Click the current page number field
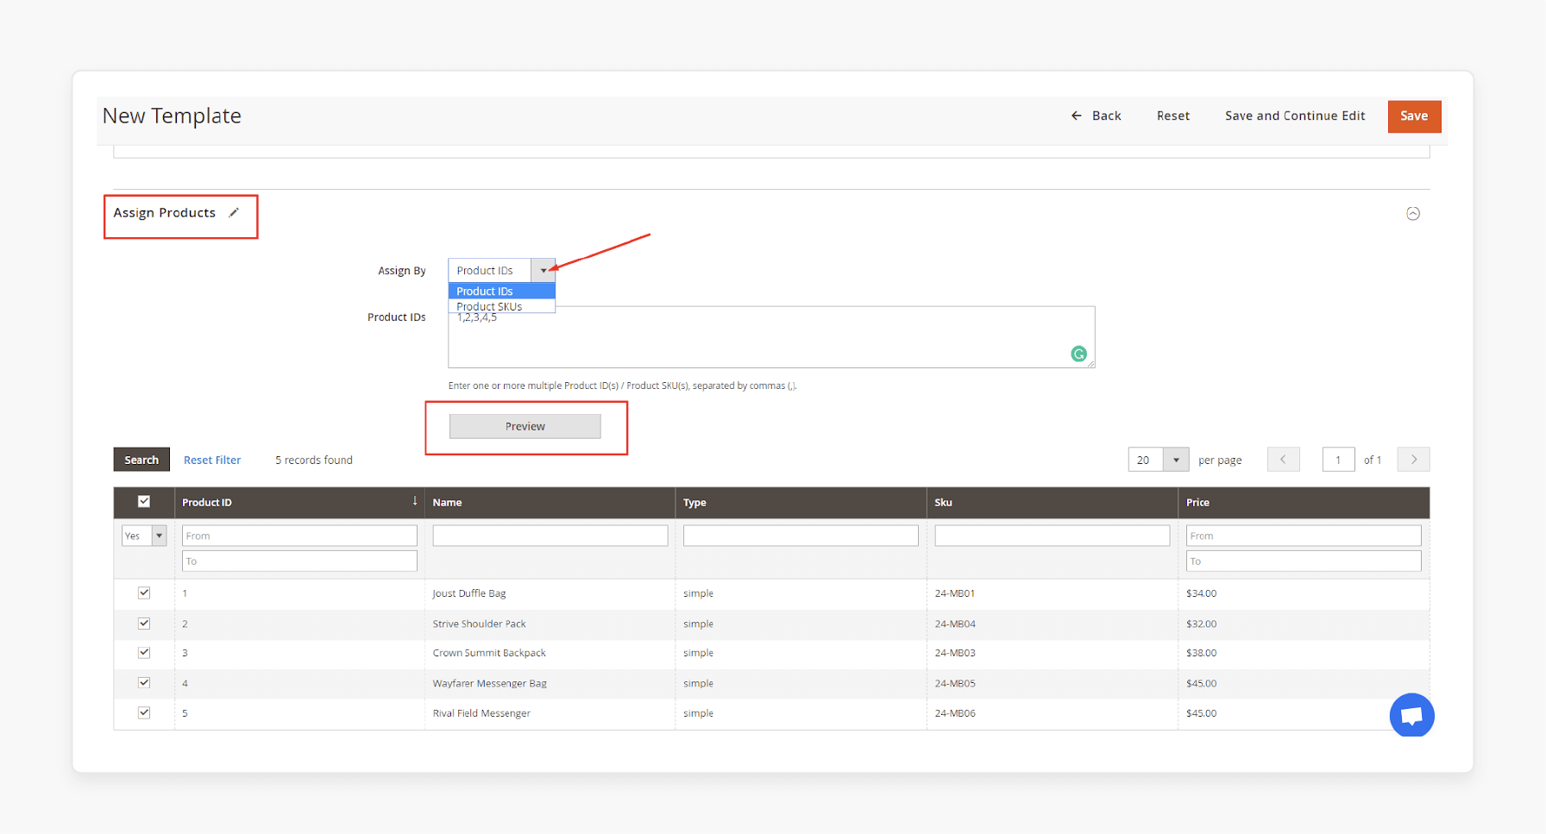This screenshot has height=834, width=1546. pos(1338,460)
